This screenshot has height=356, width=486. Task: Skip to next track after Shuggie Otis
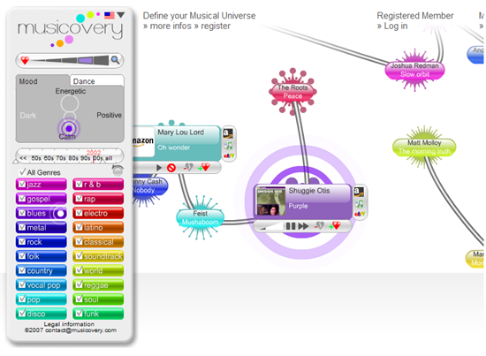(x=303, y=226)
